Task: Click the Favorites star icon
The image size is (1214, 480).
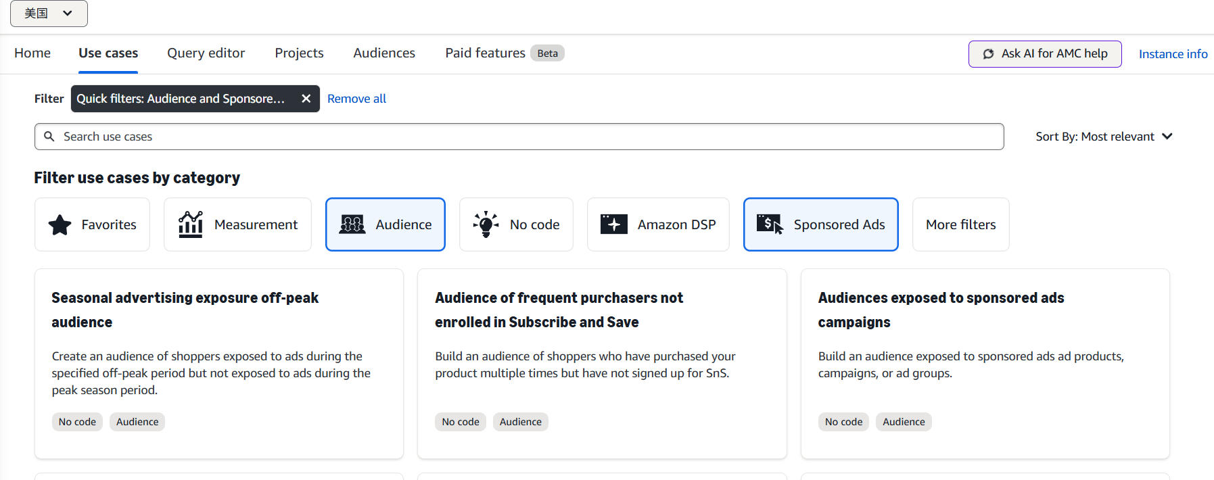Action: [x=60, y=224]
